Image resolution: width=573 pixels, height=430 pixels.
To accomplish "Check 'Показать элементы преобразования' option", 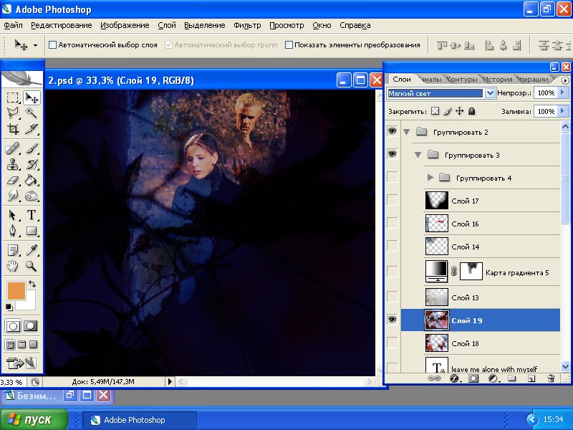I will click(289, 44).
